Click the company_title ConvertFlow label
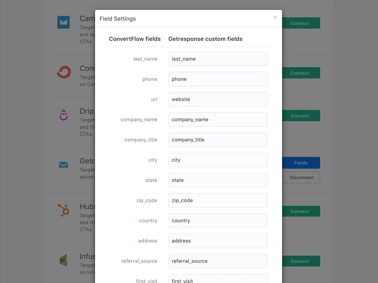The image size is (378, 283). pos(141,140)
